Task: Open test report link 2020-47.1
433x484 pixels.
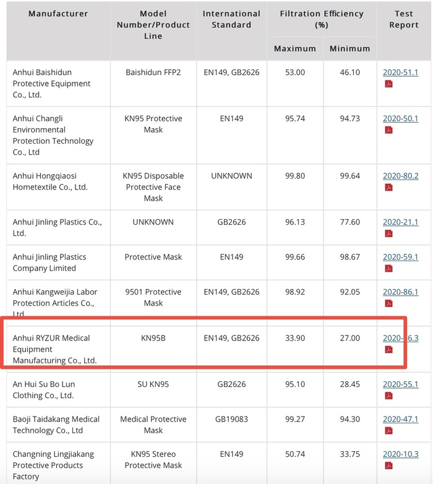Action: tap(401, 419)
